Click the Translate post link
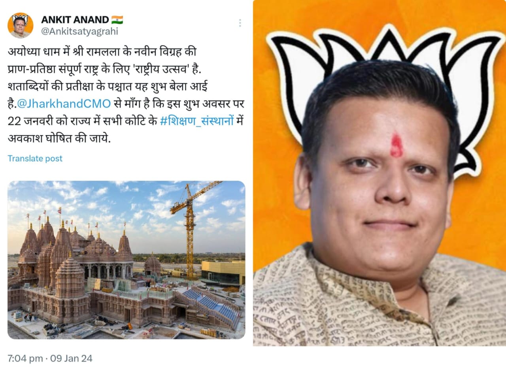Viewport: 506px width, 371px height. tap(35, 158)
